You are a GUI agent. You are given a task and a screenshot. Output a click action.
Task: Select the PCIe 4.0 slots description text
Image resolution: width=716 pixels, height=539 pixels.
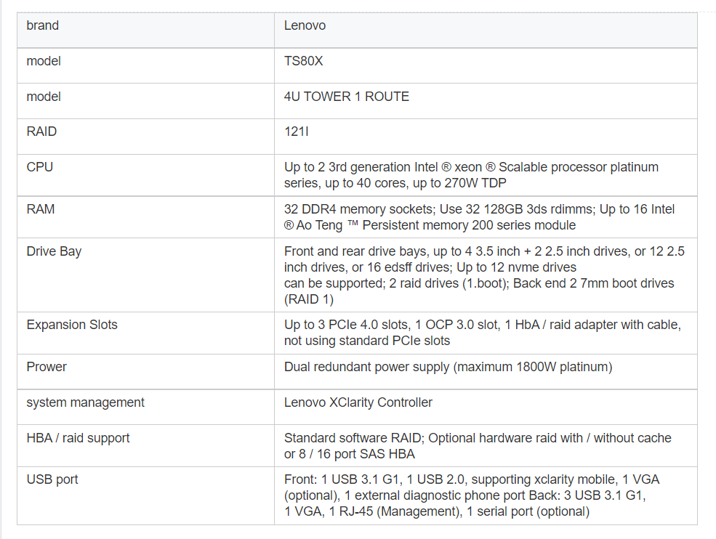tap(482, 333)
